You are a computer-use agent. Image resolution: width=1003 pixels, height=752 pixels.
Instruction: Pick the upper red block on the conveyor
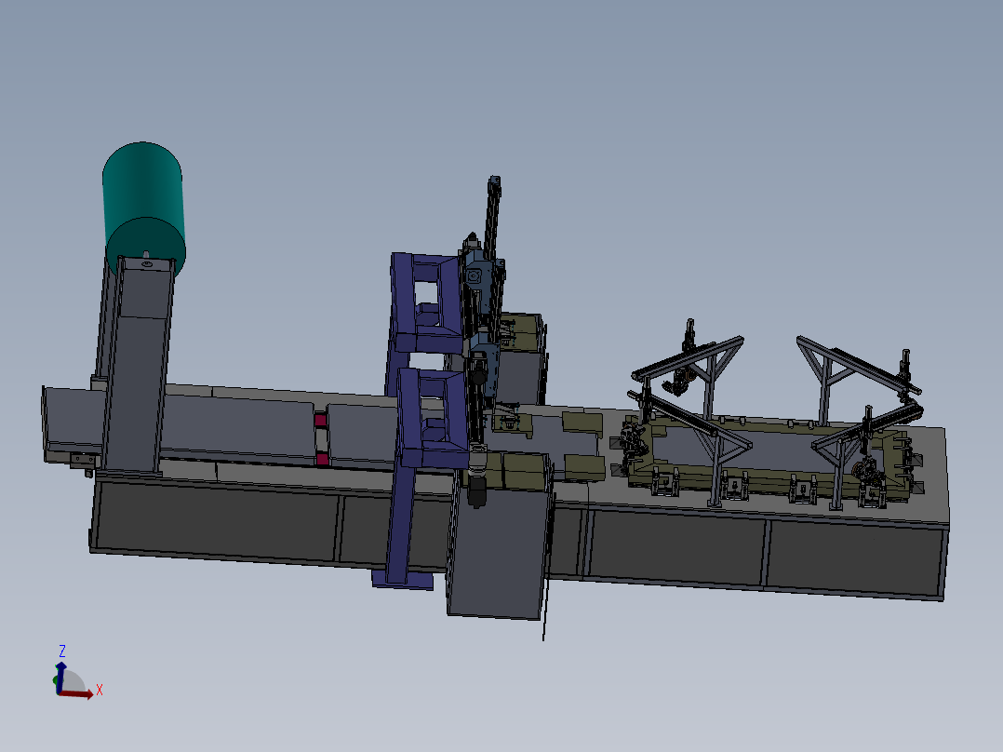(x=320, y=420)
